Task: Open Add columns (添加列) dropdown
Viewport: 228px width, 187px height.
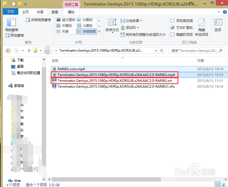Action: (130, 27)
